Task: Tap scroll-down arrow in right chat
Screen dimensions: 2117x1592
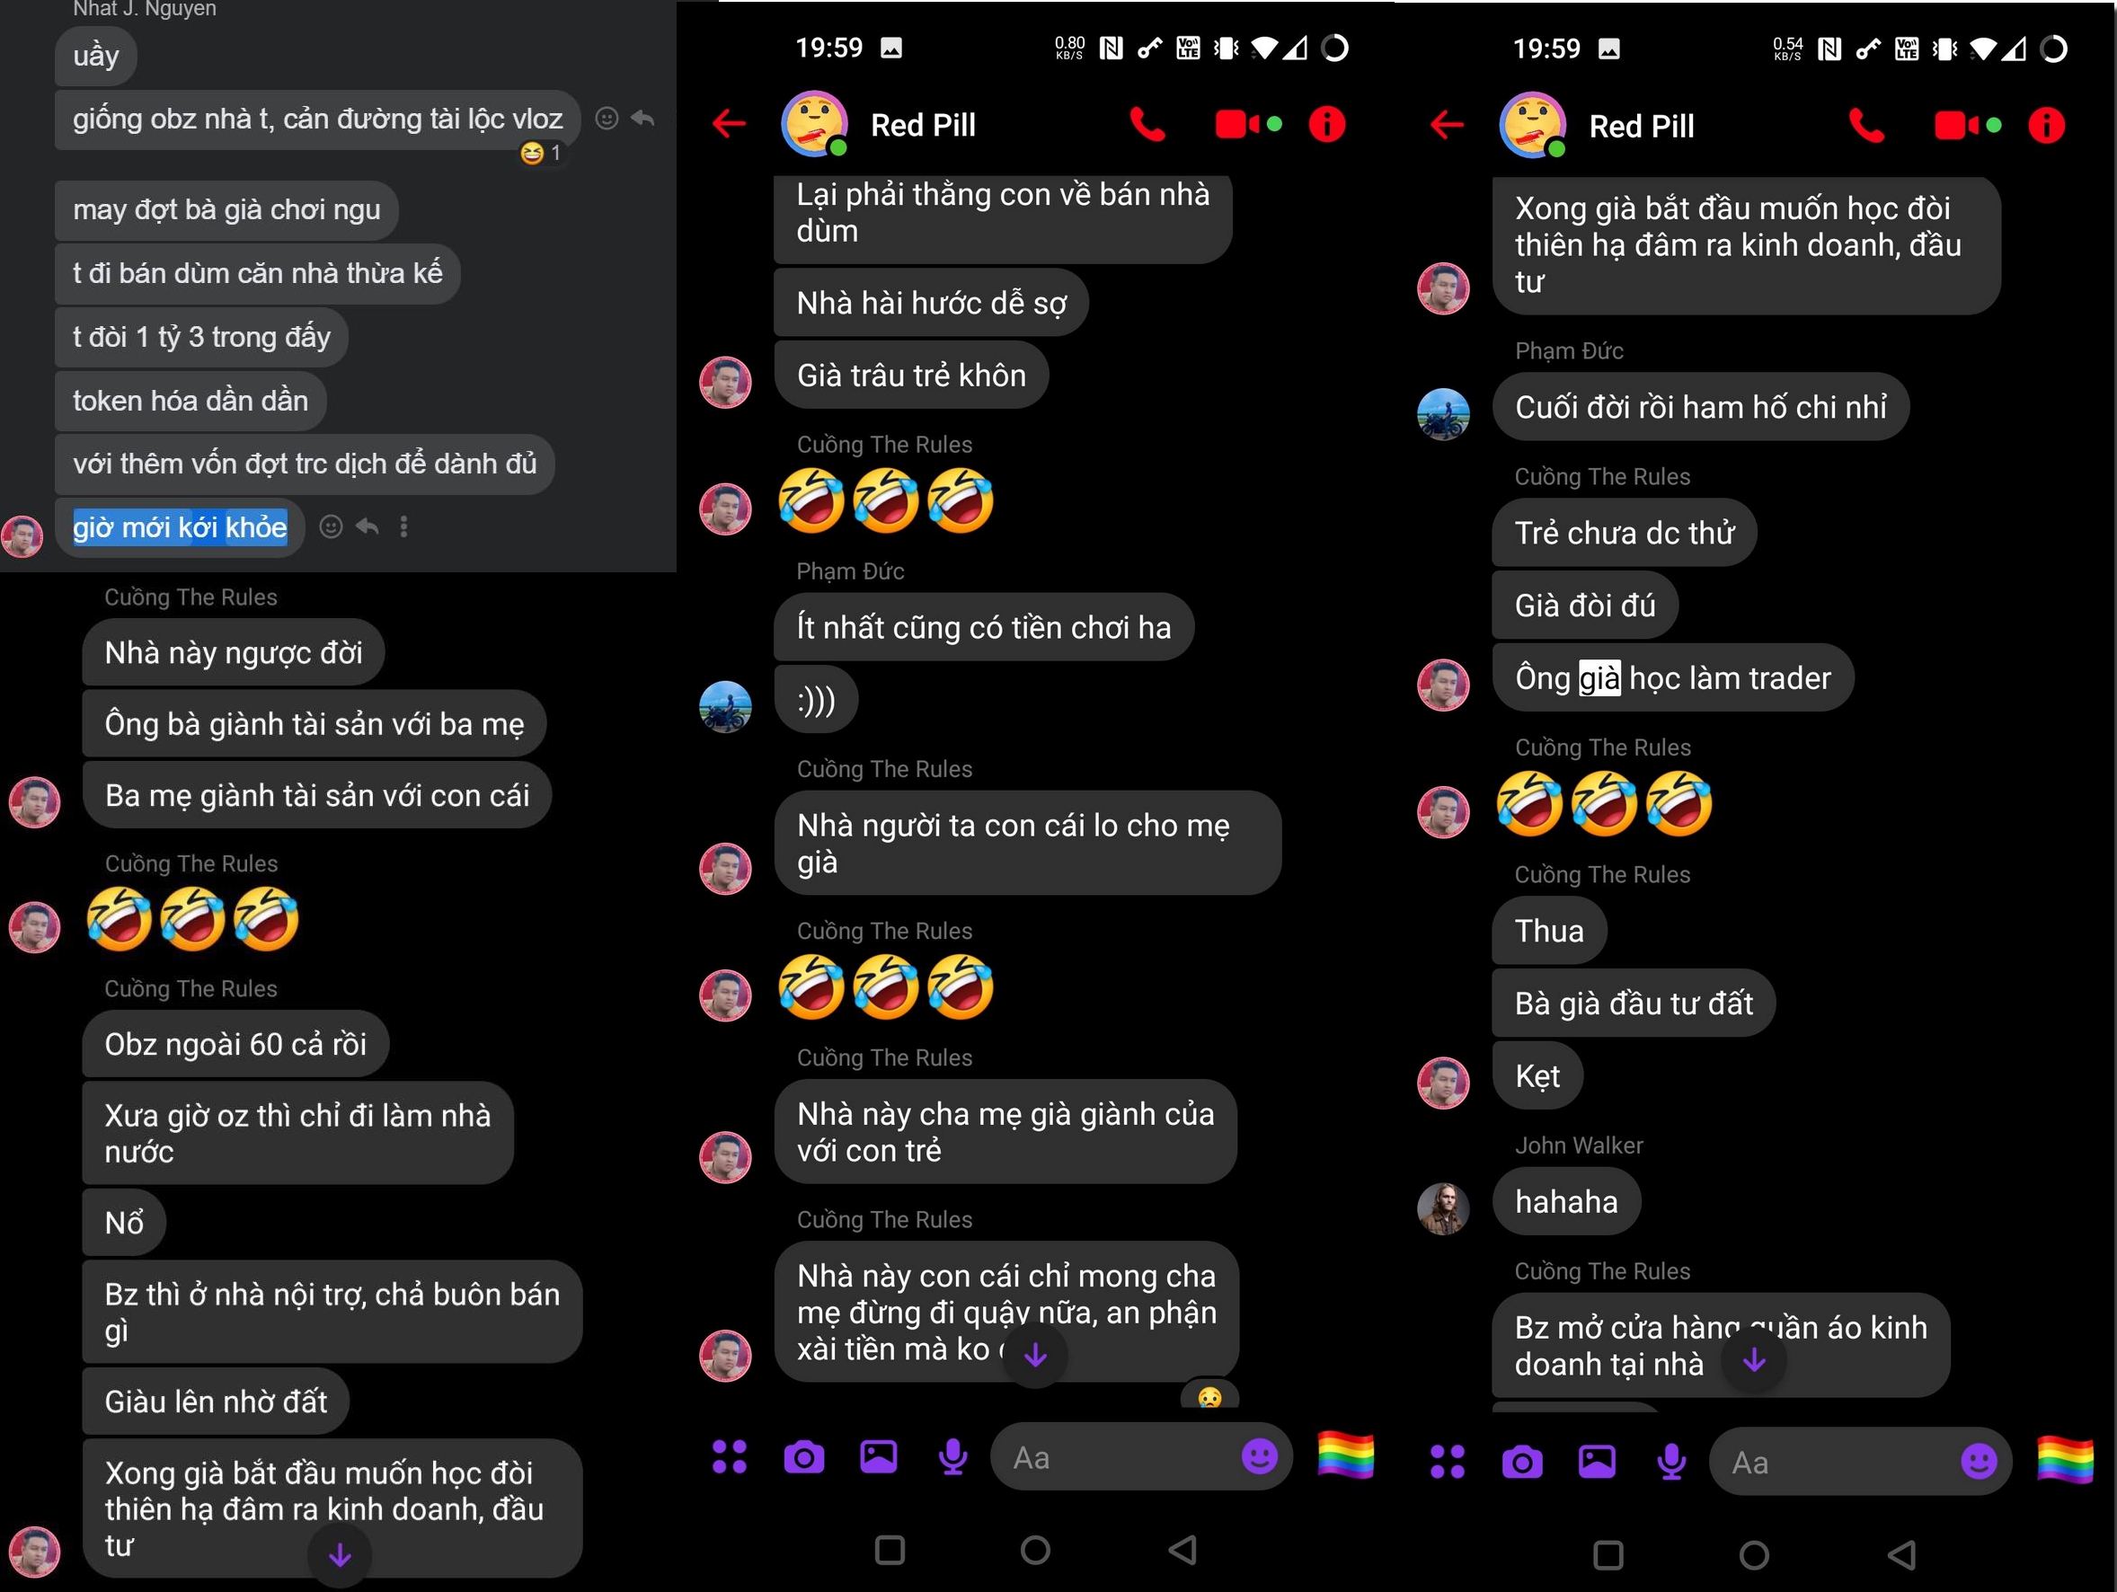Action: click(1753, 1359)
